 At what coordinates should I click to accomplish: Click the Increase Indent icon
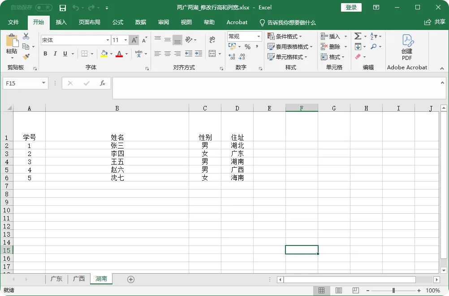pyautogui.click(x=199, y=53)
